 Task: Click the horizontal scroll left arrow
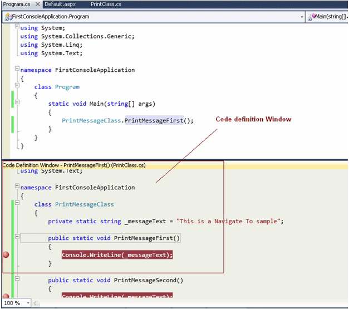(x=35, y=303)
